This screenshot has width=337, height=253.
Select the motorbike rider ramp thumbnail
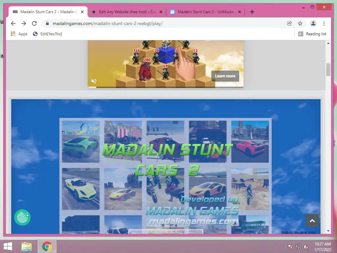point(250,189)
